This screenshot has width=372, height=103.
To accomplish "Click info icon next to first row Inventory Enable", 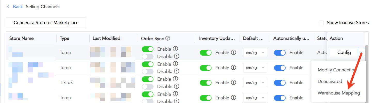I will coord(234,52).
